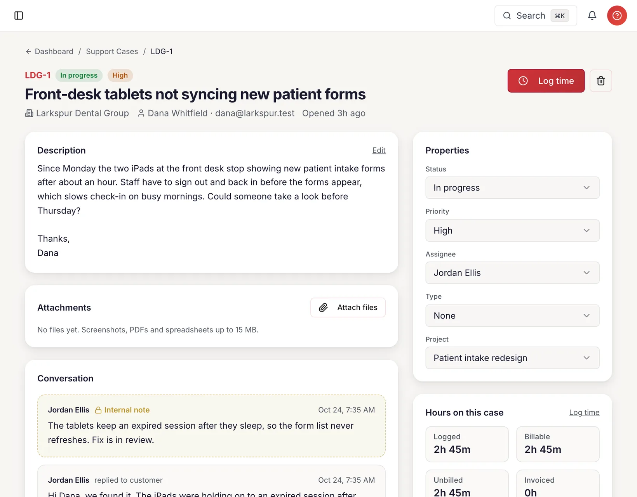Open the Status dropdown showing In progress
Viewport: 637px width, 497px height.
pyautogui.click(x=512, y=188)
